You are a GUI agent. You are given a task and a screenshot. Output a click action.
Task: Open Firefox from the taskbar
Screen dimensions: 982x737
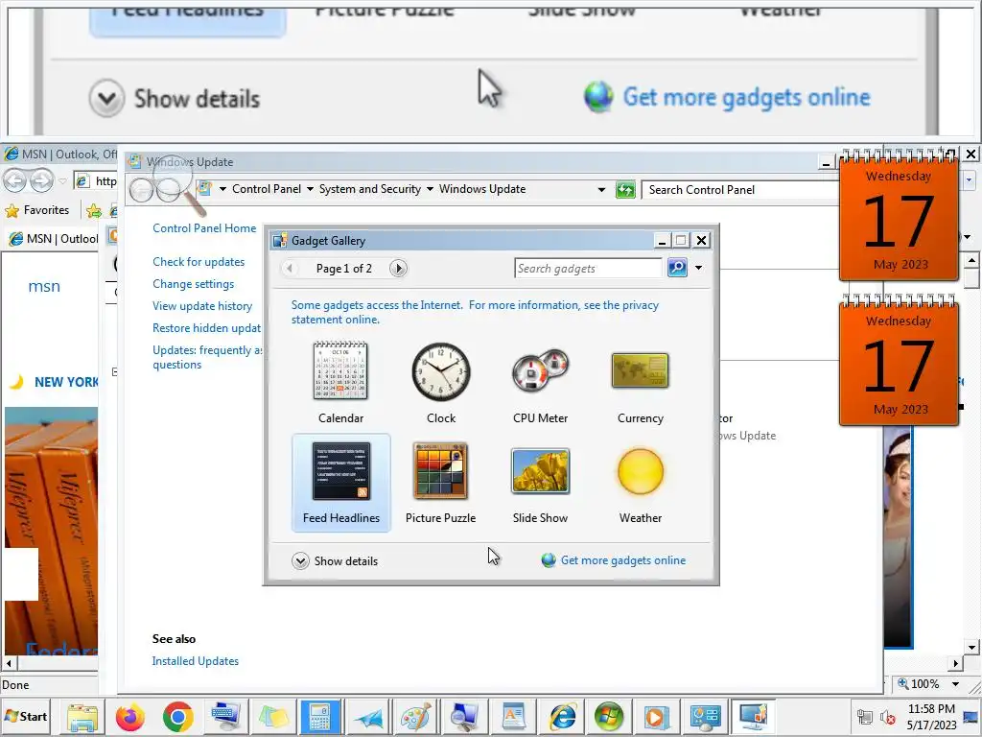pyautogui.click(x=130, y=716)
